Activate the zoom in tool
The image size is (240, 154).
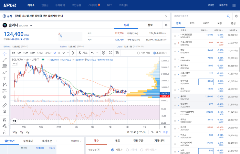(x=5, y=111)
